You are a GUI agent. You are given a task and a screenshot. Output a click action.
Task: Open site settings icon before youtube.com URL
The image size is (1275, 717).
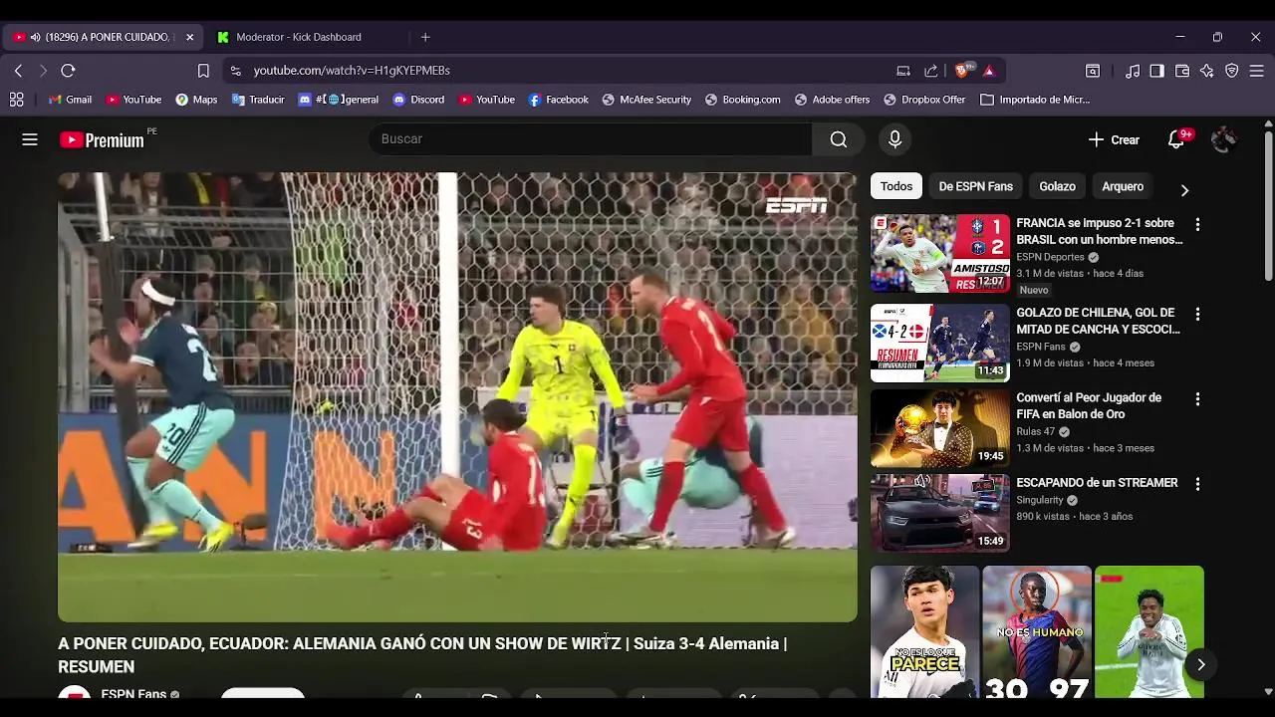pyautogui.click(x=235, y=71)
